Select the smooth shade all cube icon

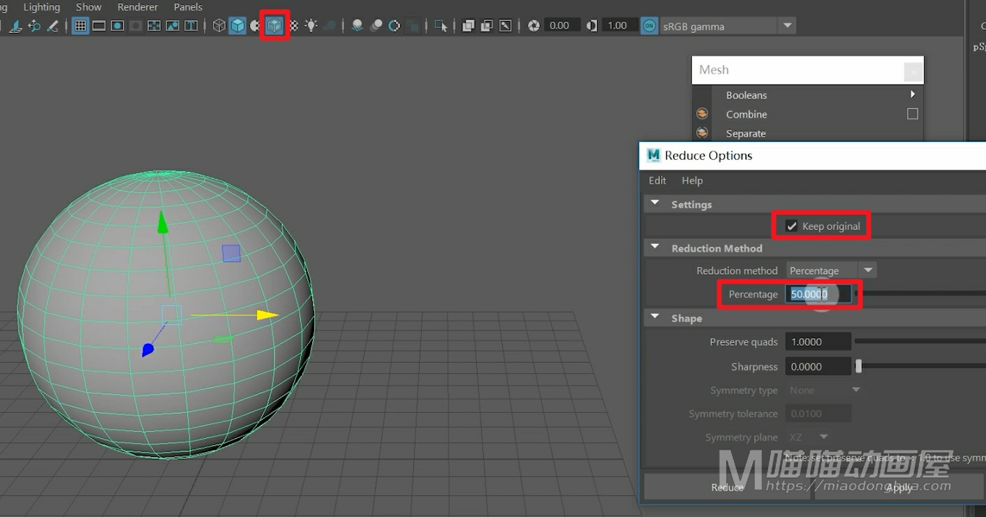[x=238, y=26]
